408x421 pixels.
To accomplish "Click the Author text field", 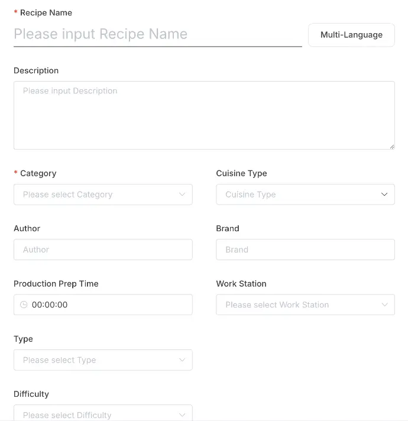I will coord(103,250).
